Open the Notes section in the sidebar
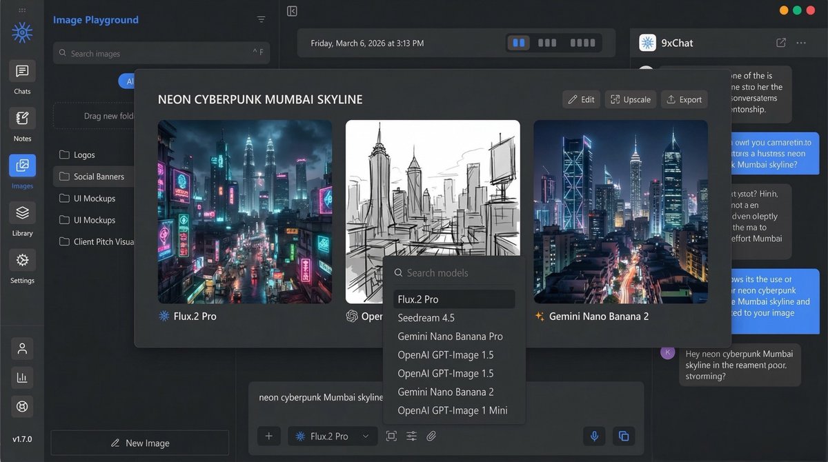The image size is (828, 462). (22, 119)
